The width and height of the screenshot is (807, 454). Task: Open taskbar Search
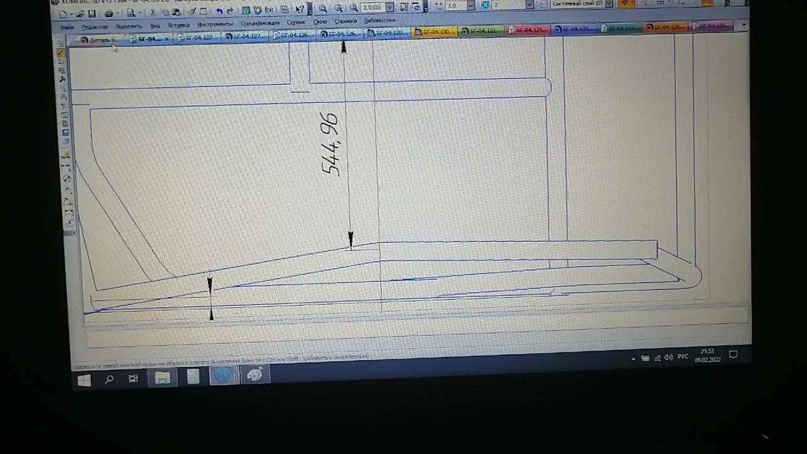(x=109, y=379)
